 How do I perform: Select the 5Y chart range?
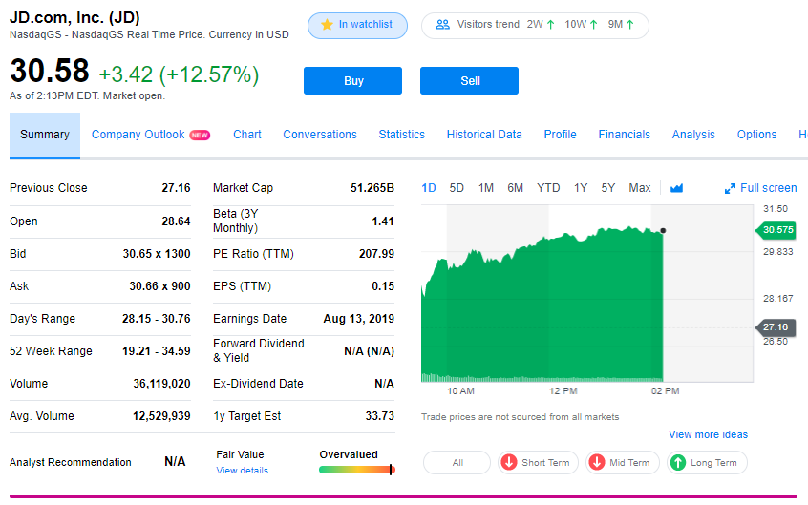click(x=608, y=188)
